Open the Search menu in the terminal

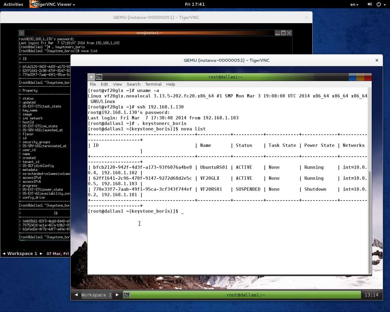(133, 84)
